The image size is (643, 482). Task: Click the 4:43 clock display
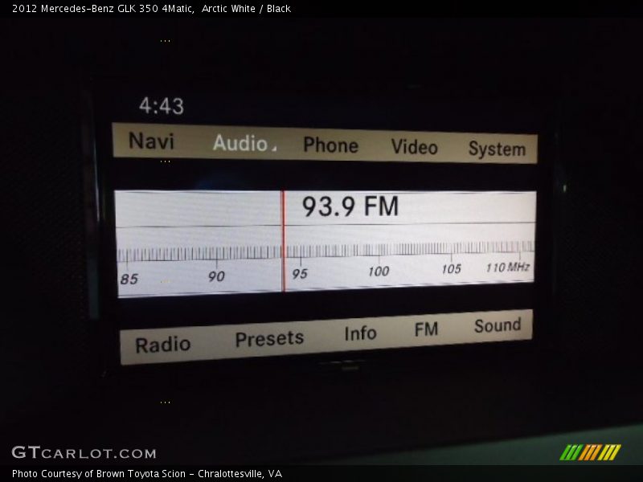tap(162, 106)
